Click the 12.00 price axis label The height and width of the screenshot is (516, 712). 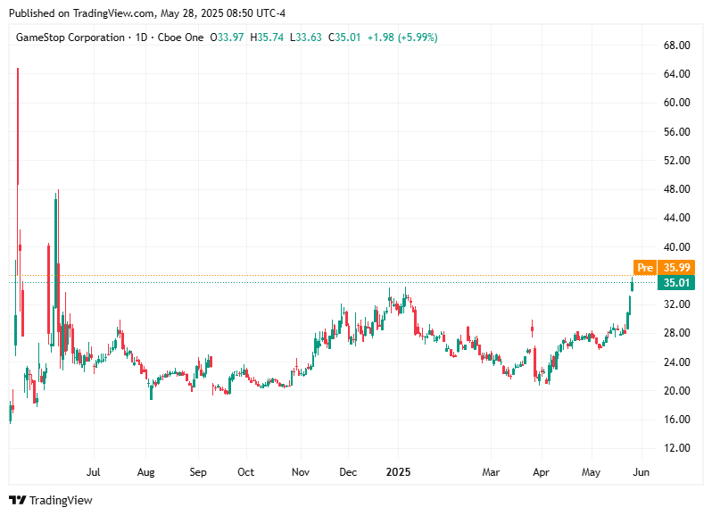676,448
